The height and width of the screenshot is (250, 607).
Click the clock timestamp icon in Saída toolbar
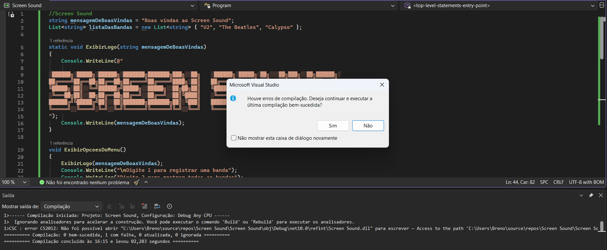(x=169, y=206)
